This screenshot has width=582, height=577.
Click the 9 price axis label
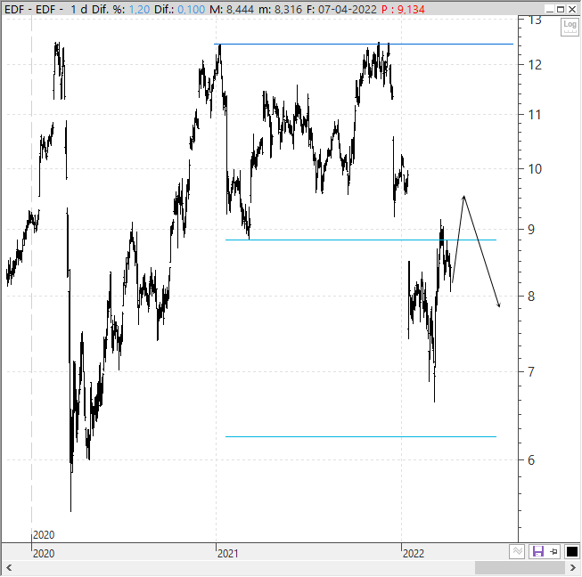pyautogui.click(x=531, y=230)
